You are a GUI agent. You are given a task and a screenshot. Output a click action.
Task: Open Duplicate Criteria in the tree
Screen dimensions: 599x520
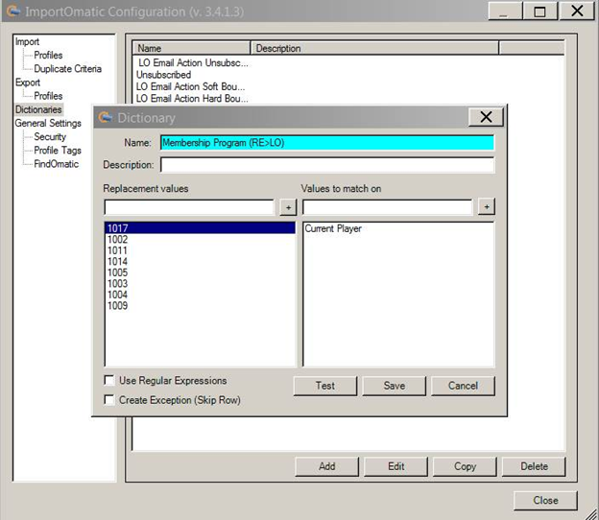click(67, 69)
